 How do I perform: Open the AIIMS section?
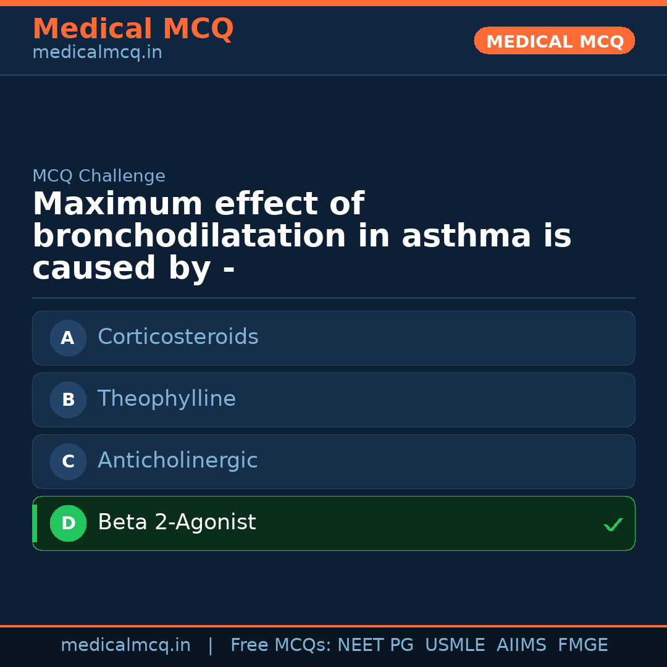click(x=522, y=644)
